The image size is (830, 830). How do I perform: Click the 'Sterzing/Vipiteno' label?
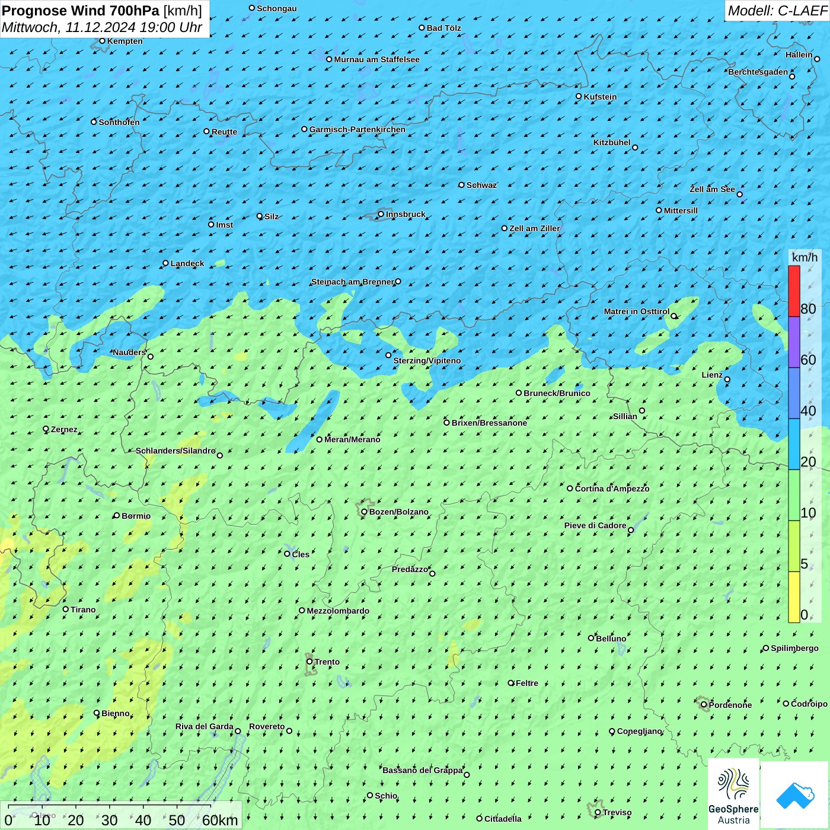point(427,360)
